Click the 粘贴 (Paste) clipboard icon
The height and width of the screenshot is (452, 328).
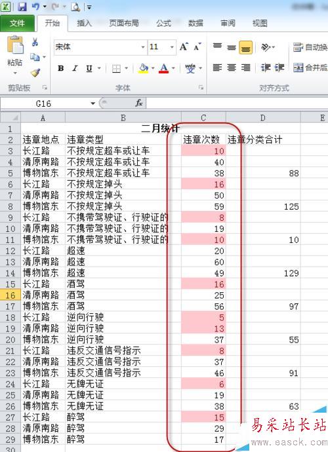tap(15, 45)
